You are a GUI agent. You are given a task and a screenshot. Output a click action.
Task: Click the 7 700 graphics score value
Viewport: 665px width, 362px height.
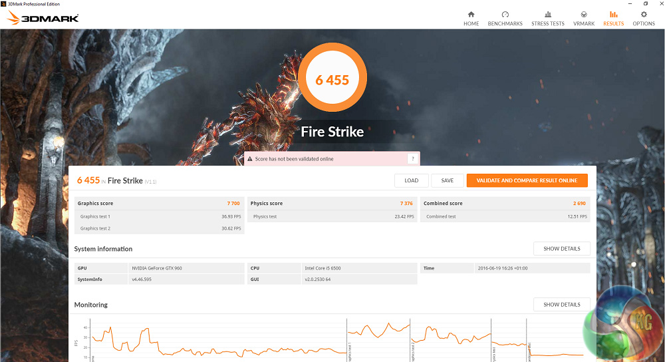click(x=233, y=203)
